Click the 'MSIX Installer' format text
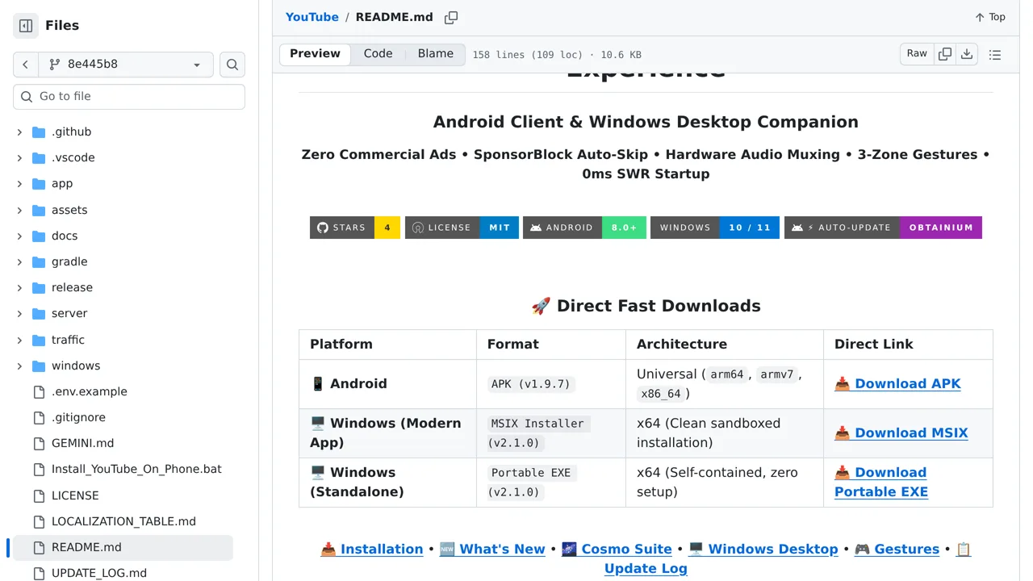Image resolution: width=1033 pixels, height=581 pixels. pyautogui.click(x=537, y=424)
